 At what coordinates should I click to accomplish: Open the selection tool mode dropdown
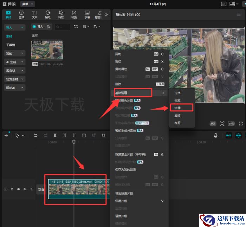click(x=23, y=136)
